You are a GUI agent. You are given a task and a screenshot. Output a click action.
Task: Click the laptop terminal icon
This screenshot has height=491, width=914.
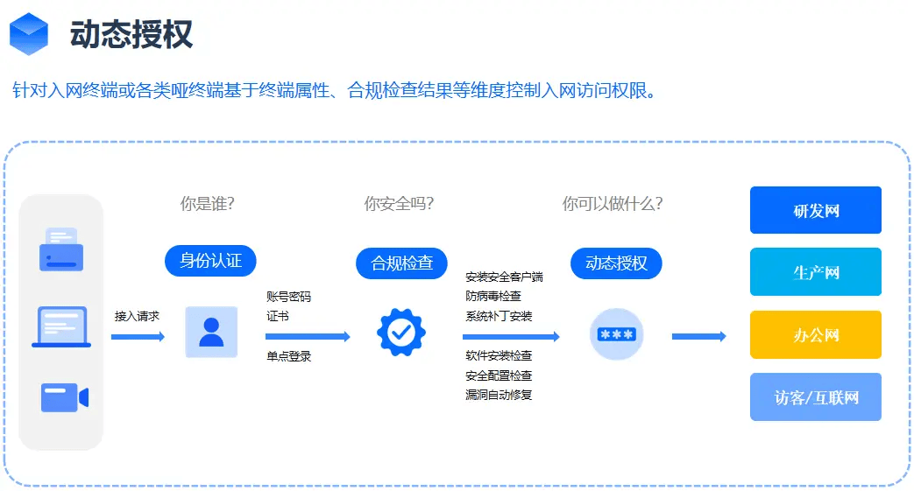[x=61, y=327]
